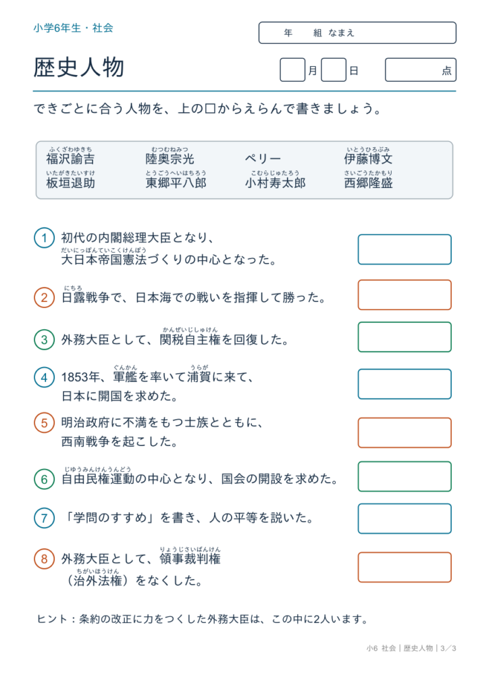This screenshot has height=692, width=489.
Task: Click the circled number 5 question marker
Action: coord(44,423)
